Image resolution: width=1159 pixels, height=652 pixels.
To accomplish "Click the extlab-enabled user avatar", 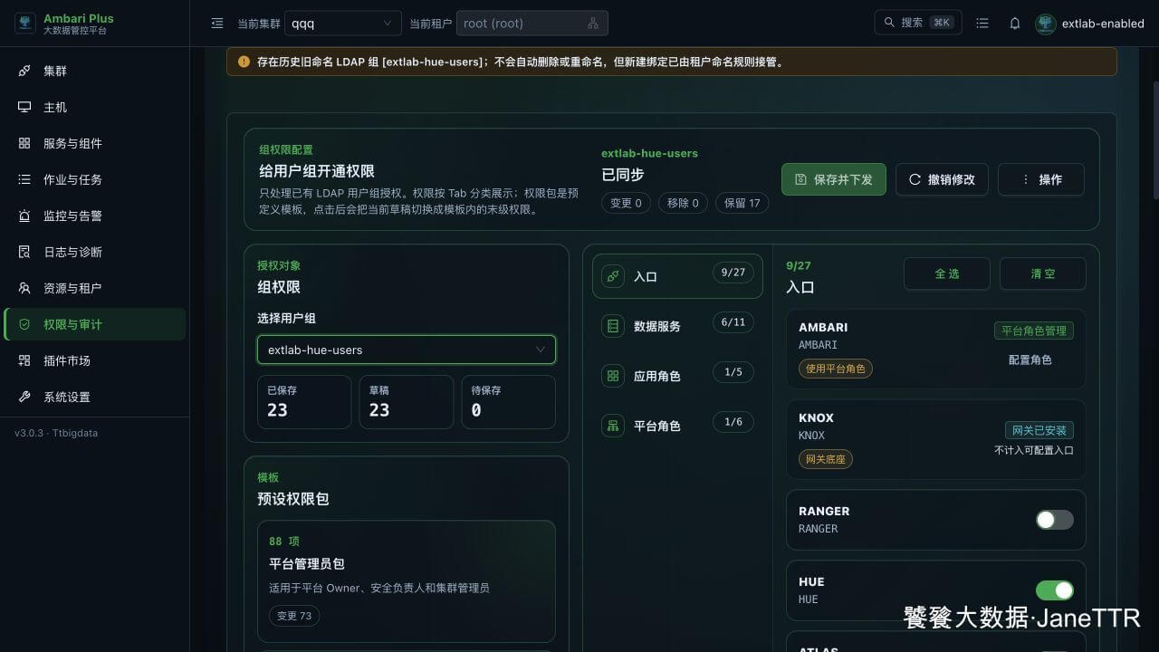I will (x=1046, y=24).
